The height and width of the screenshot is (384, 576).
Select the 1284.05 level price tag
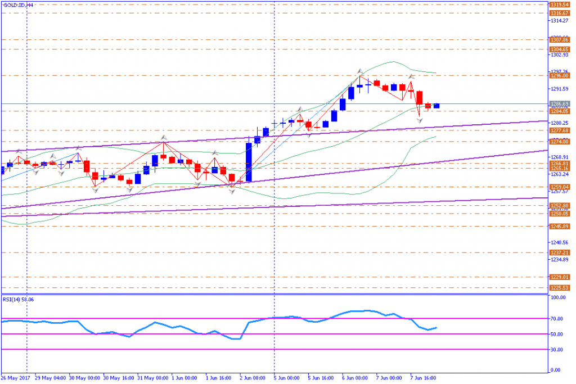pos(559,111)
